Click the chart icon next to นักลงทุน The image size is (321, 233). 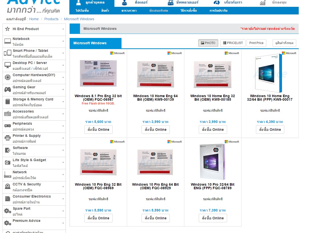pos(263,3)
